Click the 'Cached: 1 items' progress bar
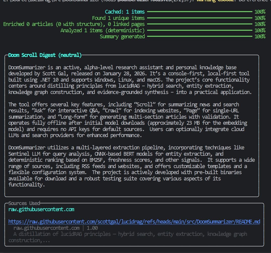271x253 pixels. pyautogui.click(x=200, y=12)
